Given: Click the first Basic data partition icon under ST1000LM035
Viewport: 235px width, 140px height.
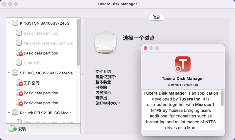Looking at the screenshot, I should 19,93.
